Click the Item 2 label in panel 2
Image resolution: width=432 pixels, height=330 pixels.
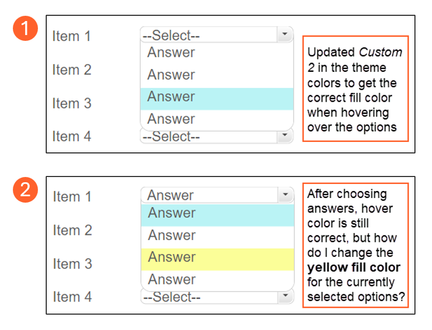[x=72, y=230]
